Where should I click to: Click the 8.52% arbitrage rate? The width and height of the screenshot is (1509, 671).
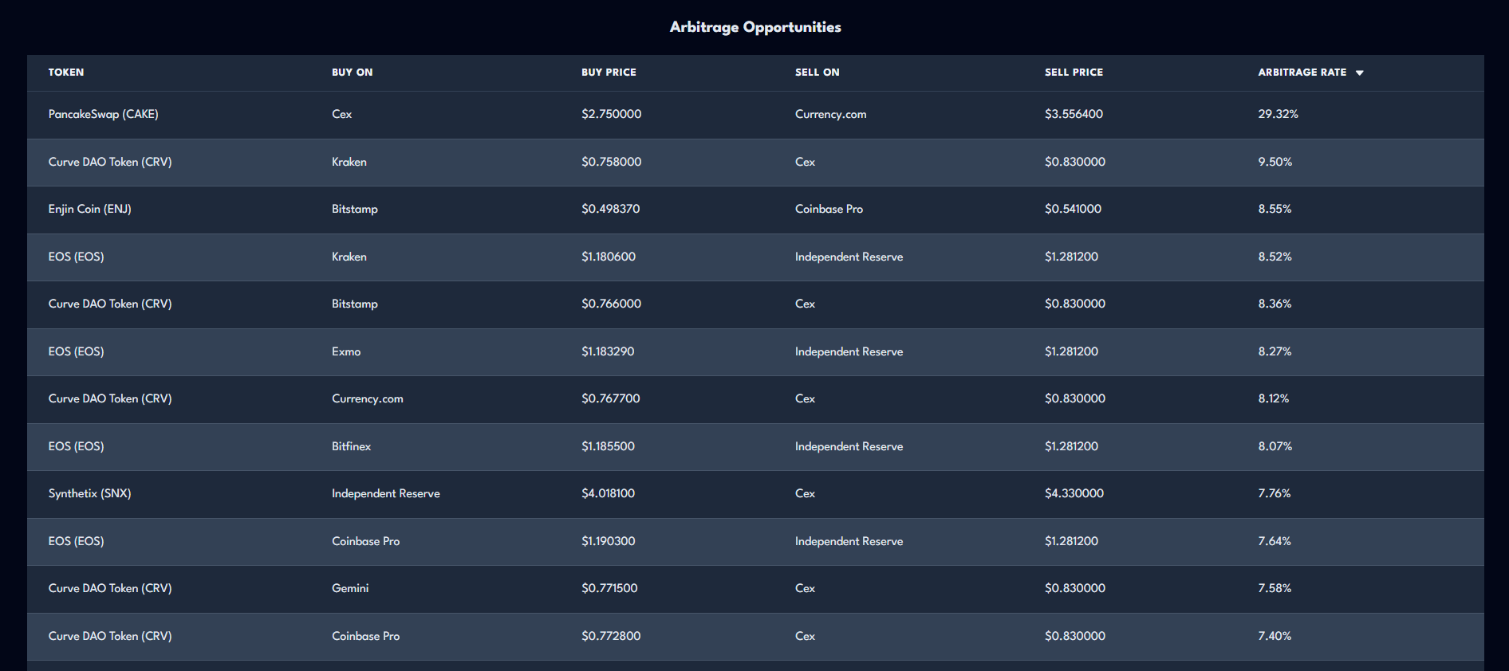pos(1275,257)
